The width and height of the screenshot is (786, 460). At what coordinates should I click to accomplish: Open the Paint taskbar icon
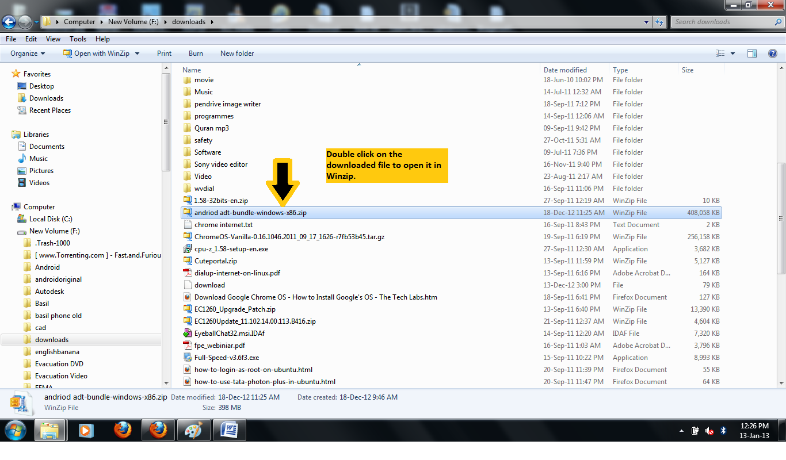pos(193,430)
